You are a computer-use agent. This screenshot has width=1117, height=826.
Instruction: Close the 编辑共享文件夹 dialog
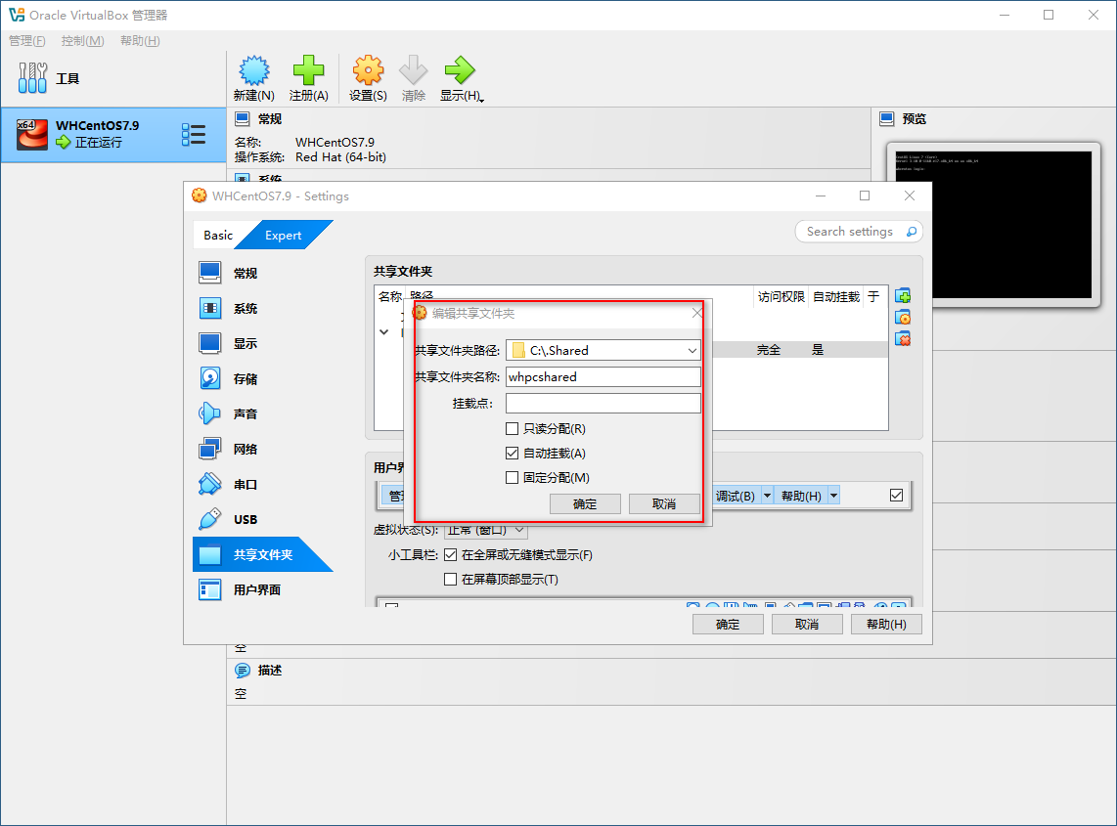pyautogui.click(x=696, y=313)
